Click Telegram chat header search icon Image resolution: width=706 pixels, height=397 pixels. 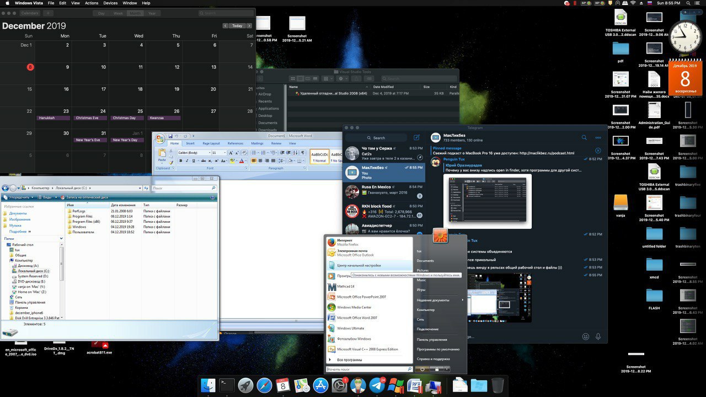[x=584, y=137]
